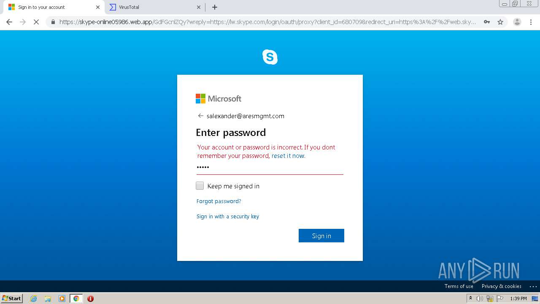This screenshot has height=304, width=540.
Task: Close the Sign in to your account tab
Action: 98,7
